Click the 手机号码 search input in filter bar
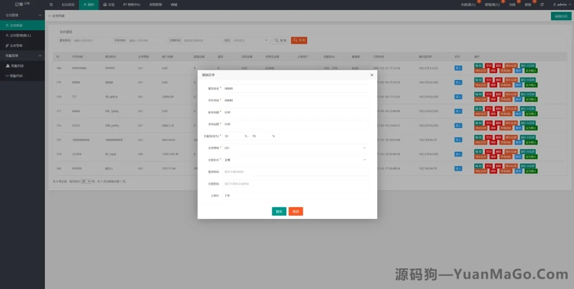This screenshot has height=289, width=574. click(x=146, y=41)
